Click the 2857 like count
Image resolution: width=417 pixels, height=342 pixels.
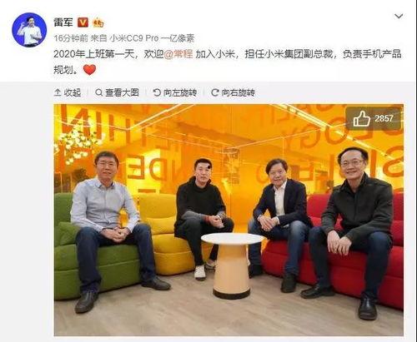click(384, 119)
